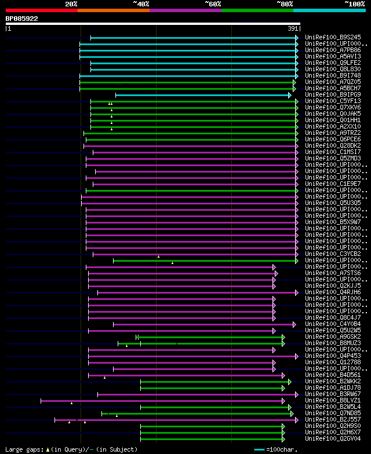371x454 pixels.
Task: Click the green arrowhead ending the A9GSK2 alignment
Action: [x=283, y=337]
